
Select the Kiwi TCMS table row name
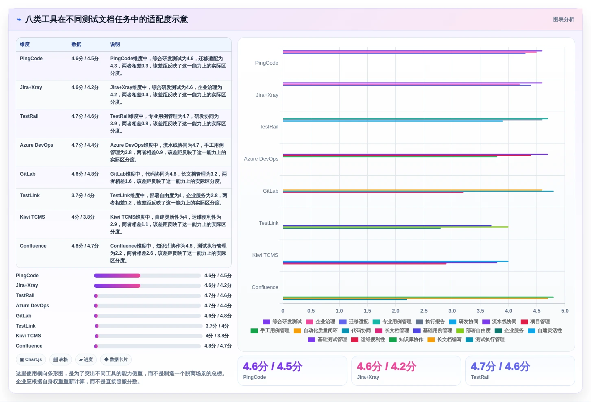point(33,217)
